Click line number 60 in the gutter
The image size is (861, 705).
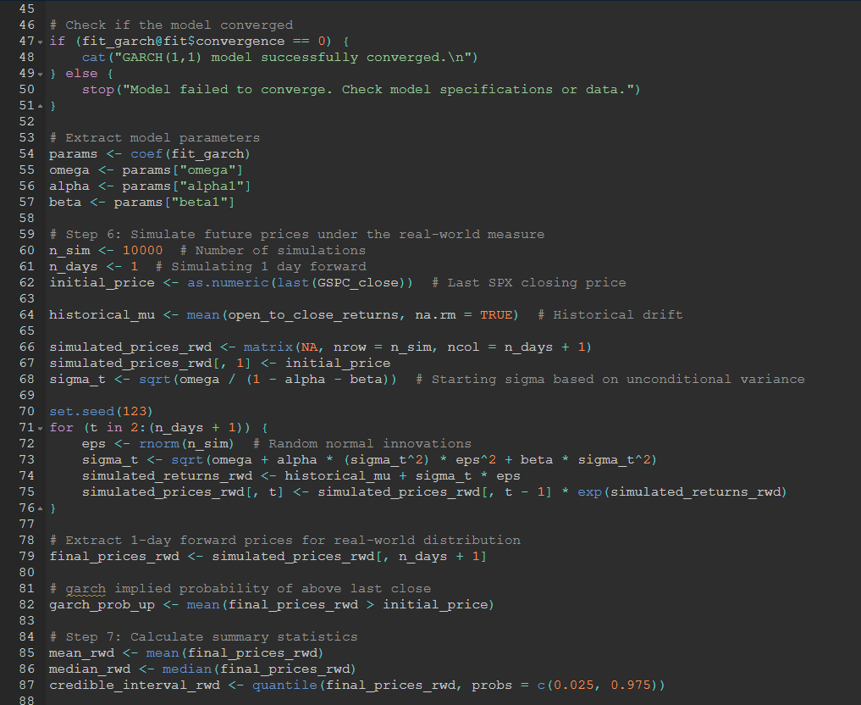pos(26,250)
